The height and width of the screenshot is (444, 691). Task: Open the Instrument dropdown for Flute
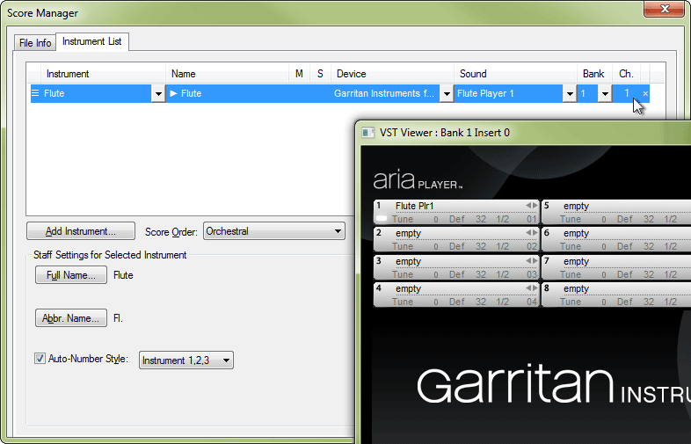tap(157, 94)
